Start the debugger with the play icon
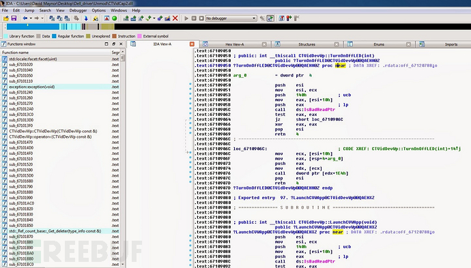 [186, 18]
